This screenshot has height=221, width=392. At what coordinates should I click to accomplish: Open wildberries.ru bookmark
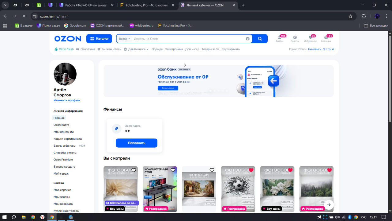(141, 25)
